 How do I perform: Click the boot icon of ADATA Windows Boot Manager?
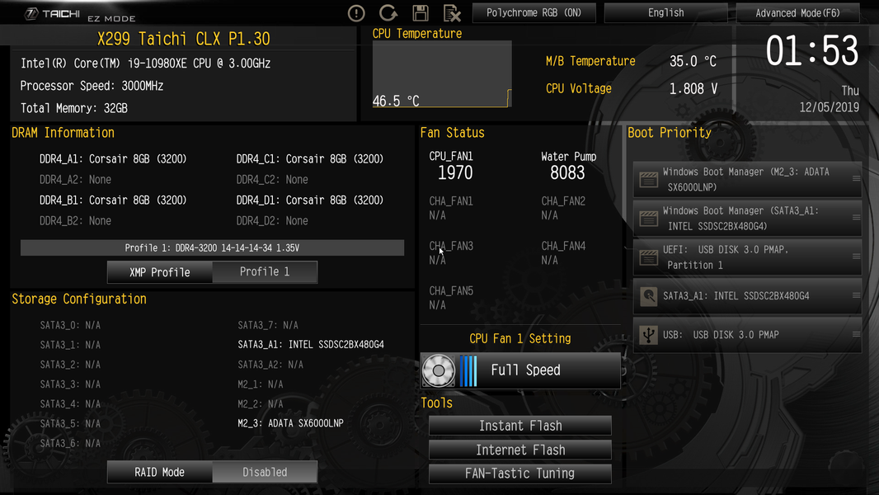(649, 179)
